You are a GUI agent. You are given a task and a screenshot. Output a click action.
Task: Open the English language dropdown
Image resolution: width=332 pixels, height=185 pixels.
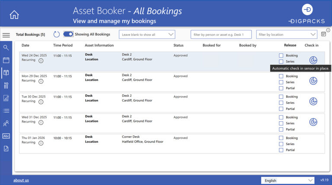(x=287, y=180)
